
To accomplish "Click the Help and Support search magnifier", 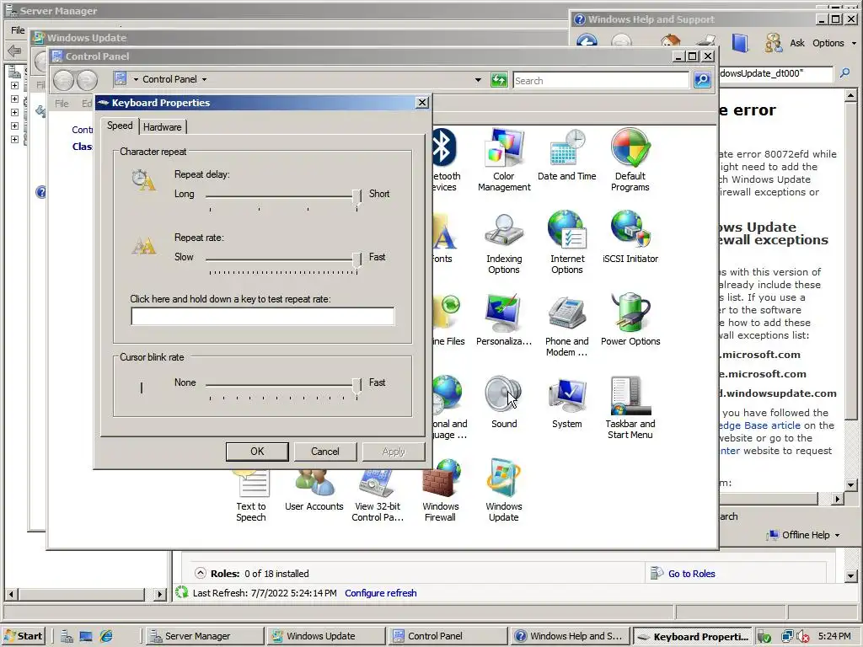I will tap(844, 73).
